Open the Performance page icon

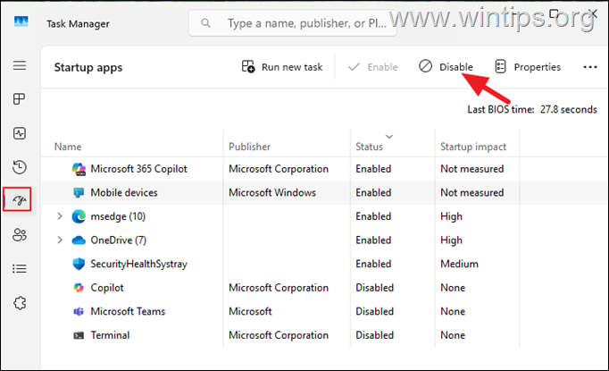(x=20, y=133)
